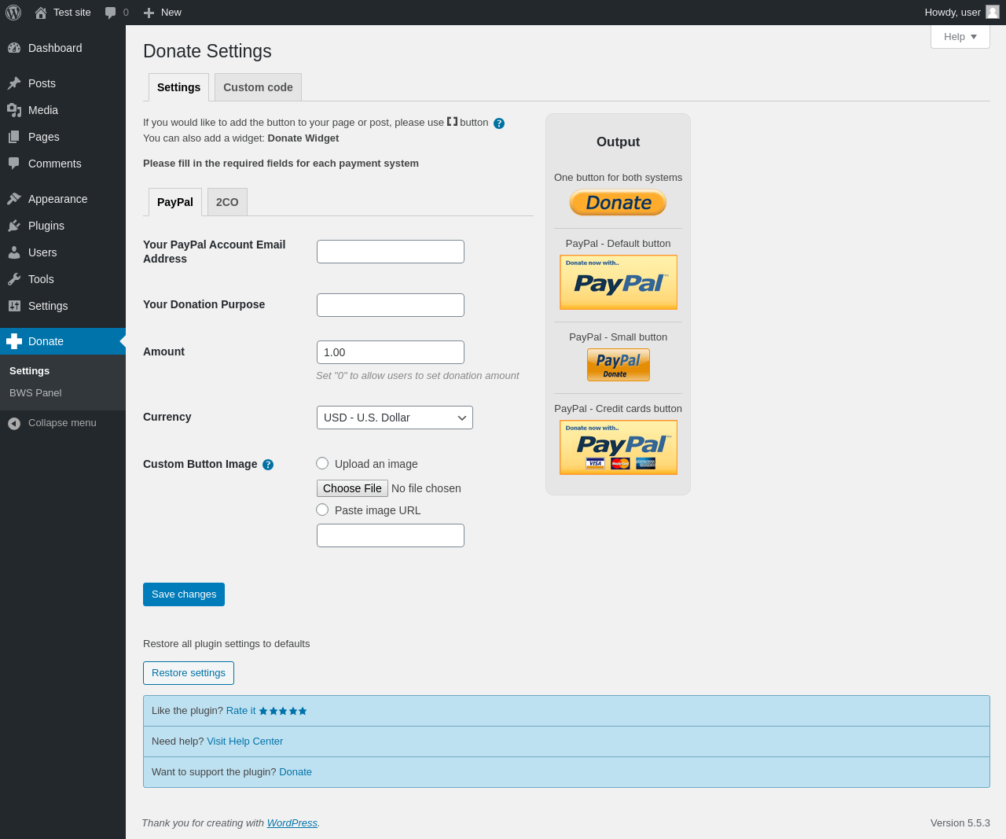Click the Version 5.5.3 footer text
1006x839 pixels.
tap(960, 823)
